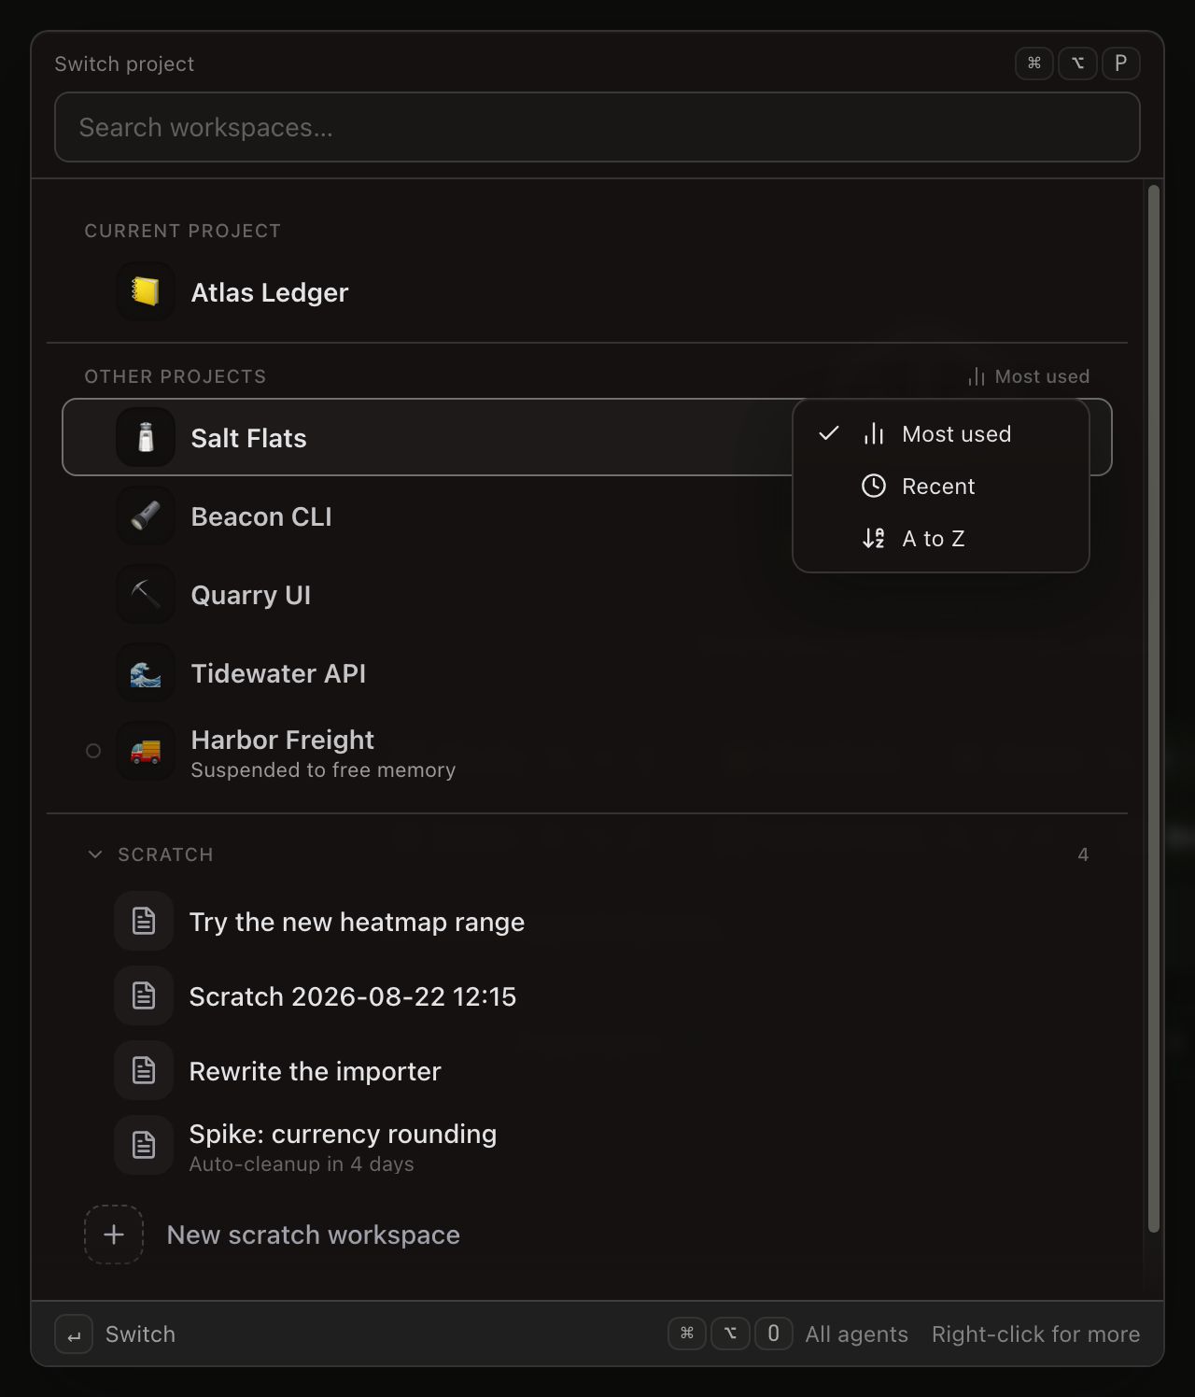Open Scratch 2026-08-22 12:15 workspace
This screenshot has width=1195, height=1397.
tap(587, 995)
